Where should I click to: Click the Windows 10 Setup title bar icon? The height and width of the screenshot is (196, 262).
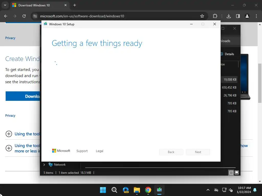coord(46,24)
